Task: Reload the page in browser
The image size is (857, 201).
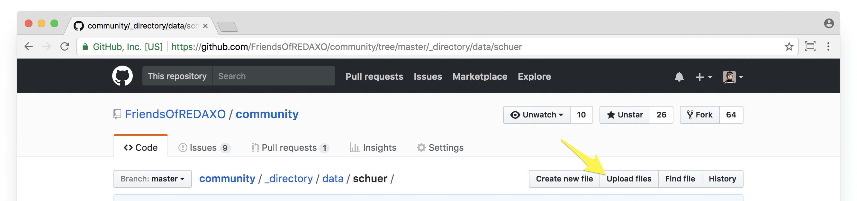Action: tap(65, 47)
